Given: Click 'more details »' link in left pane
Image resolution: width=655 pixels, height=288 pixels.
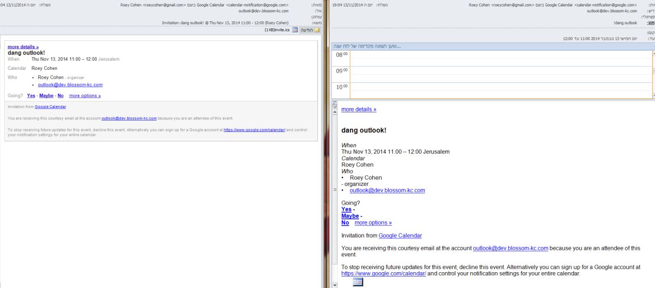Looking at the screenshot, I should click(23, 47).
